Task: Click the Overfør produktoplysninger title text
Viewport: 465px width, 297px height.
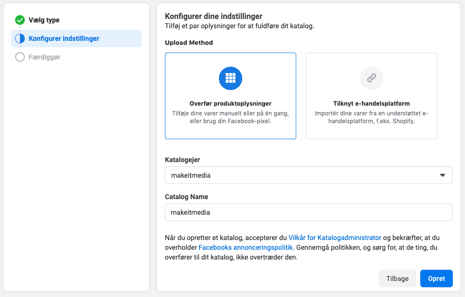Action: 231,104
